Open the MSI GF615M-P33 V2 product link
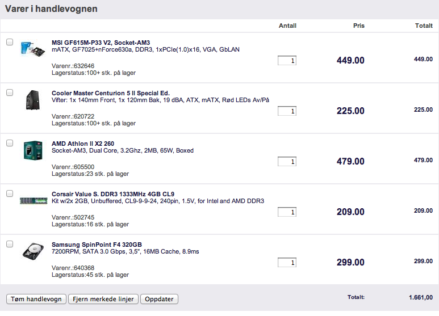This screenshot has height=316, width=439. (x=101, y=43)
